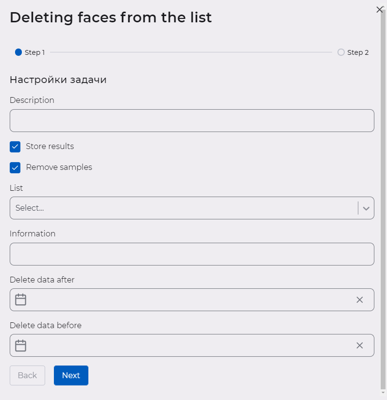Close the Deleting faces dialog
Image resolution: width=387 pixels, height=400 pixels.
coord(380,9)
